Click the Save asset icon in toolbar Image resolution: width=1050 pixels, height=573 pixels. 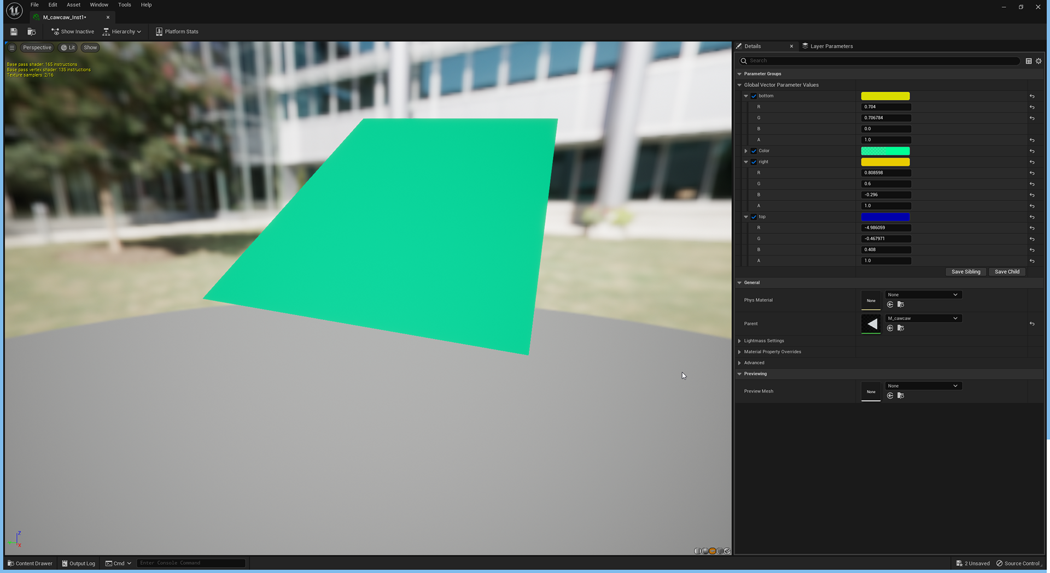click(14, 32)
